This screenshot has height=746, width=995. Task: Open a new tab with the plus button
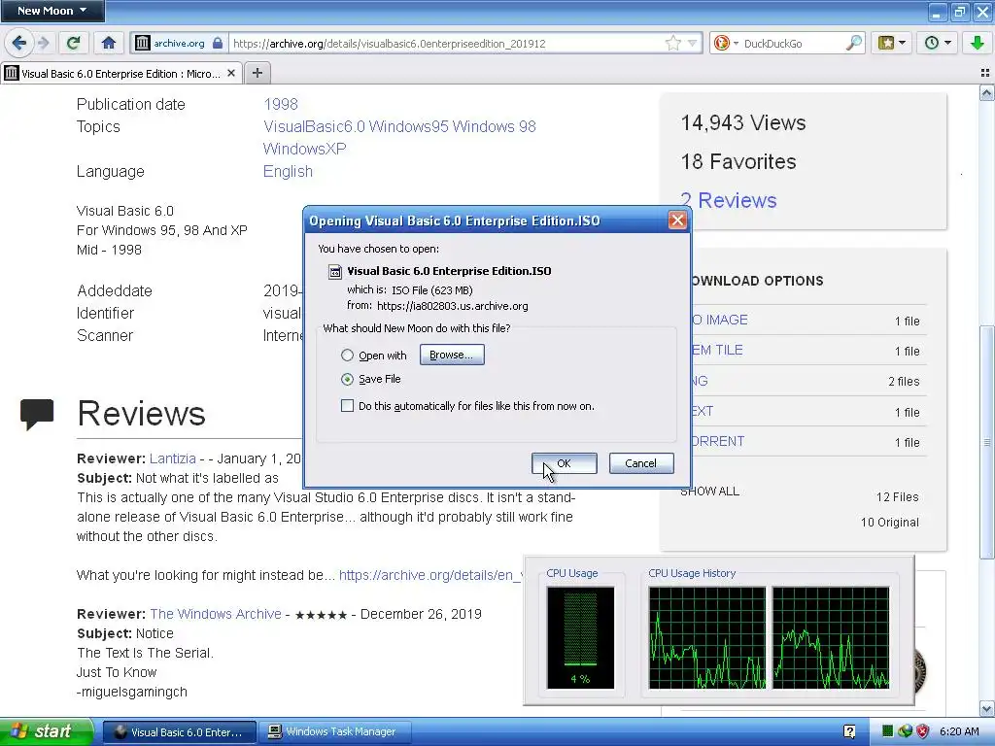pyautogui.click(x=257, y=73)
